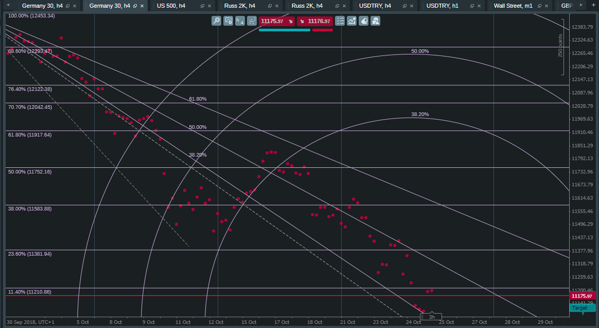Open the h4 timeframe selector
Screen dimensions: 599x328
pyautogui.click(x=240, y=21)
